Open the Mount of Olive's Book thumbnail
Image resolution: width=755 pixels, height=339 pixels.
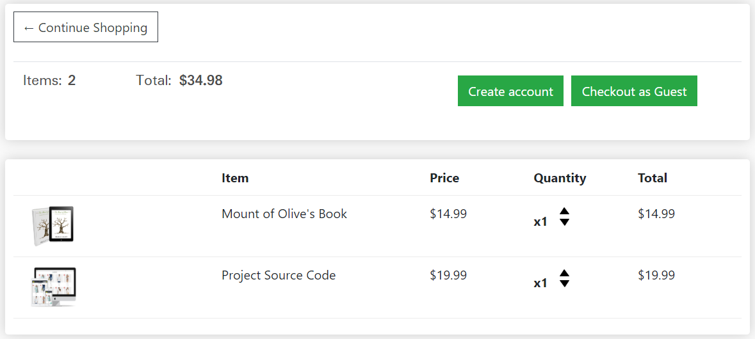click(x=53, y=226)
